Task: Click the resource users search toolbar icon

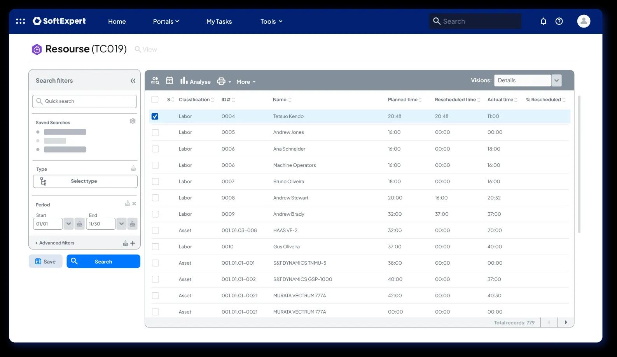Action: coord(155,81)
